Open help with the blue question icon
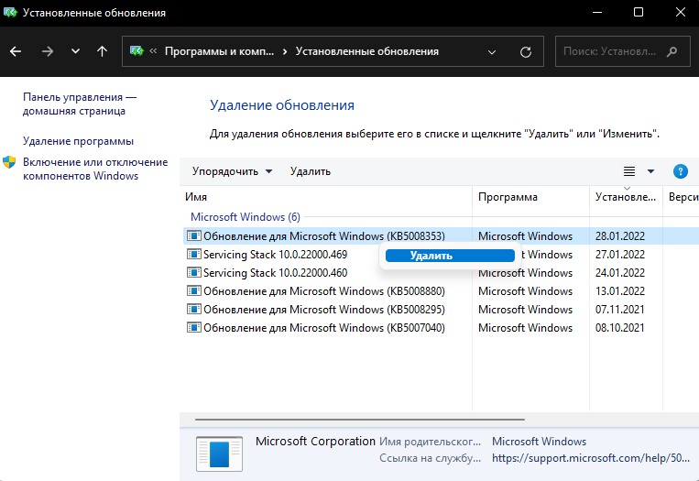Screen dimensions: 699x481 point(681,171)
